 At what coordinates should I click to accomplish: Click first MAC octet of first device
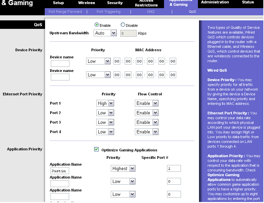coord(117,61)
